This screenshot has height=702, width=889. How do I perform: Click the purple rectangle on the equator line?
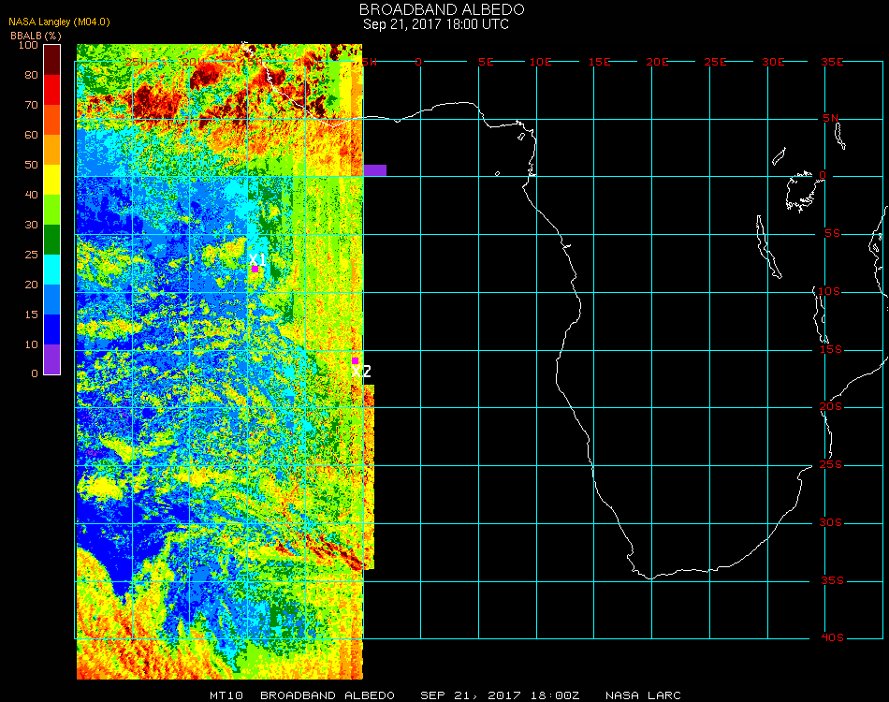(374, 169)
